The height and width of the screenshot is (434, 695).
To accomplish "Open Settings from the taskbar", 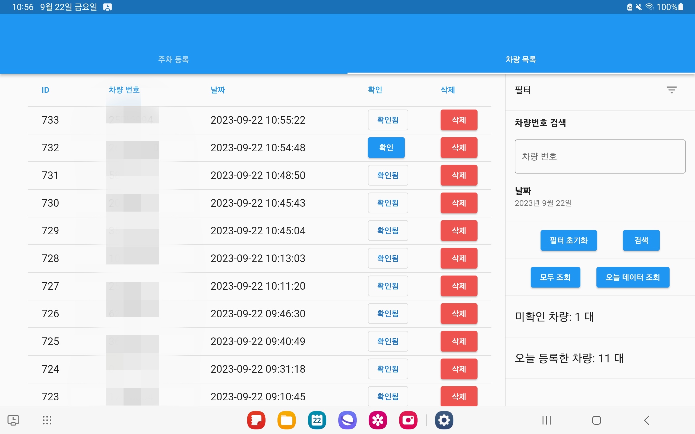I will [444, 420].
